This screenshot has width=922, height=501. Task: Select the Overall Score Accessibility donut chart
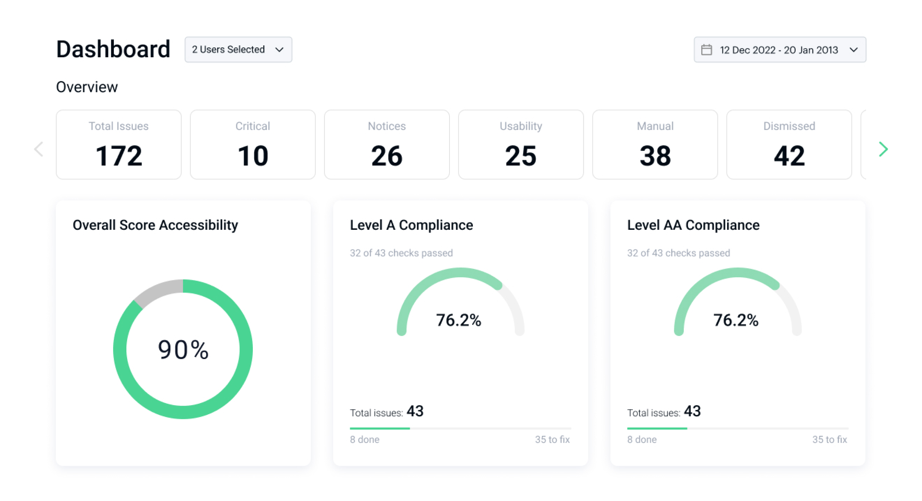click(183, 349)
